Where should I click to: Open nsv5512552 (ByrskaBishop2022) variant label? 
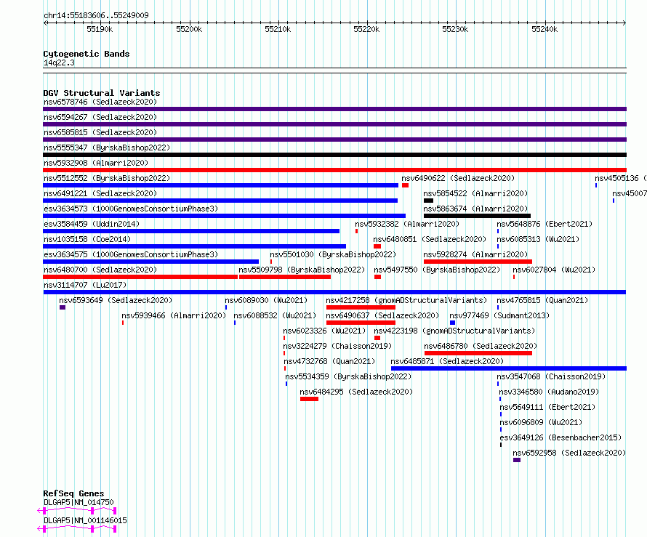pyautogui.click(x=107, y=178)
